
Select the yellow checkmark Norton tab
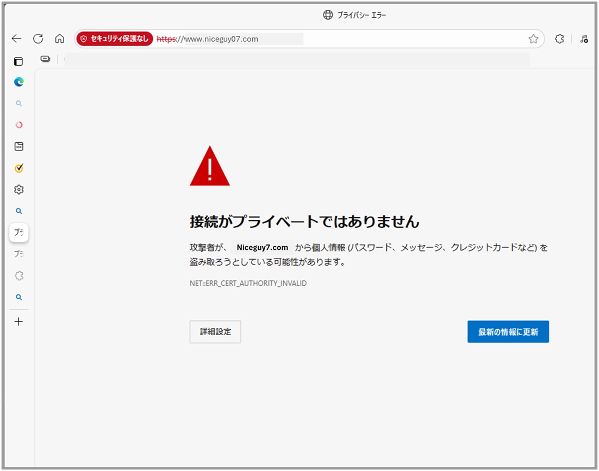[x=19, y=168]
